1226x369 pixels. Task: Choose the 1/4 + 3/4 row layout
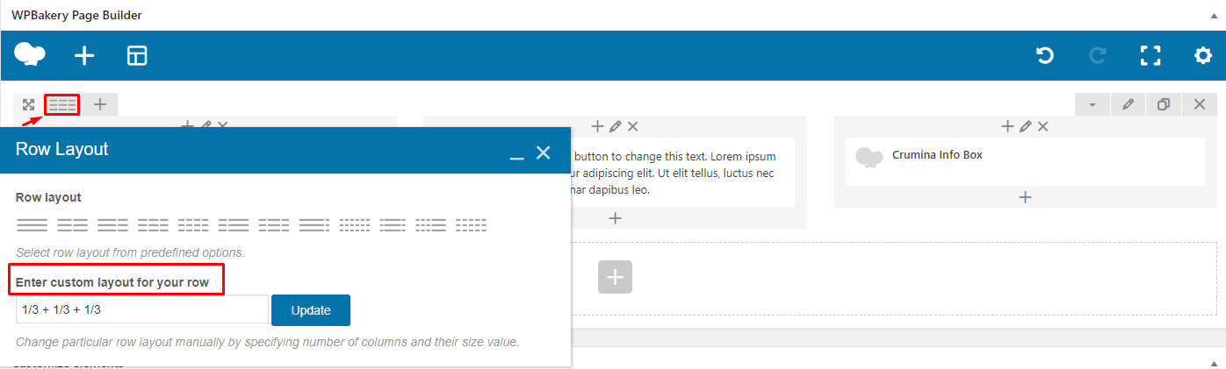click(x=234, y=225)
